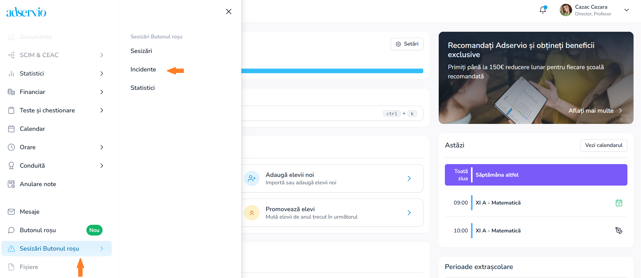The height and width of the screenshot is (278, 641).
Task: Open Sesizări submenu item
Action: (141, 51)
